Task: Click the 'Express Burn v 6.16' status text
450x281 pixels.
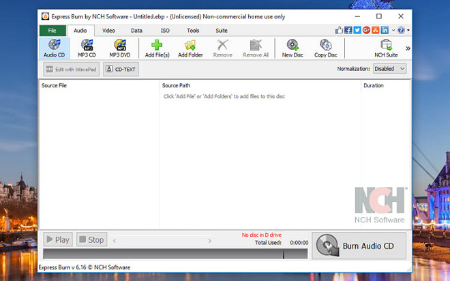Action: click(84, 267)
